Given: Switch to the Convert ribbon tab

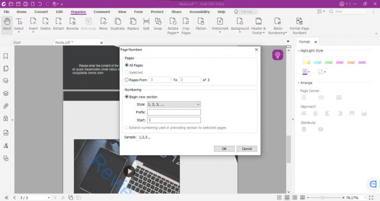Looking at the screenshot, I should (41, 11).
